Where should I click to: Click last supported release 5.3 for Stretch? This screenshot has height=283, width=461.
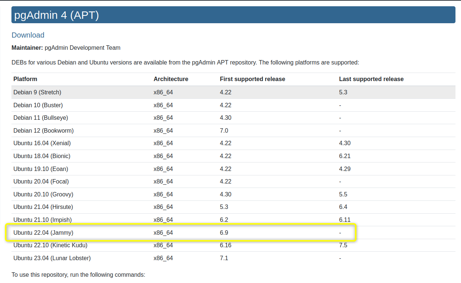click(x=343, y=92)
